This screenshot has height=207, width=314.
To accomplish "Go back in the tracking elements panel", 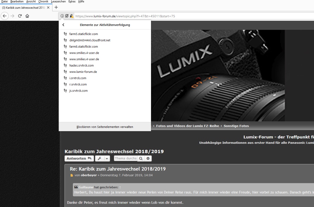I will 63,25.
